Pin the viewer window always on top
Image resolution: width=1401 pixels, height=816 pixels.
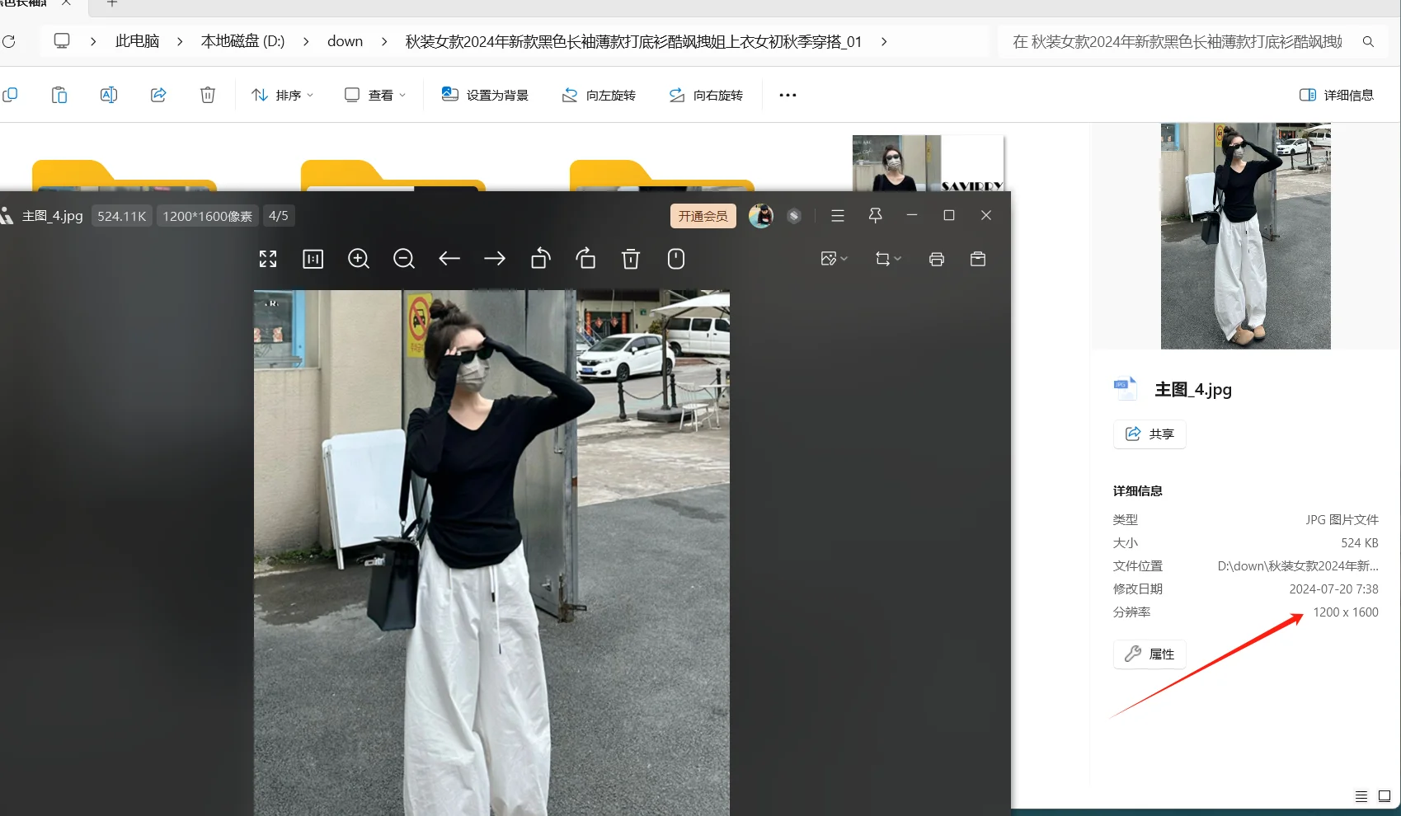[x=875, y=215]
